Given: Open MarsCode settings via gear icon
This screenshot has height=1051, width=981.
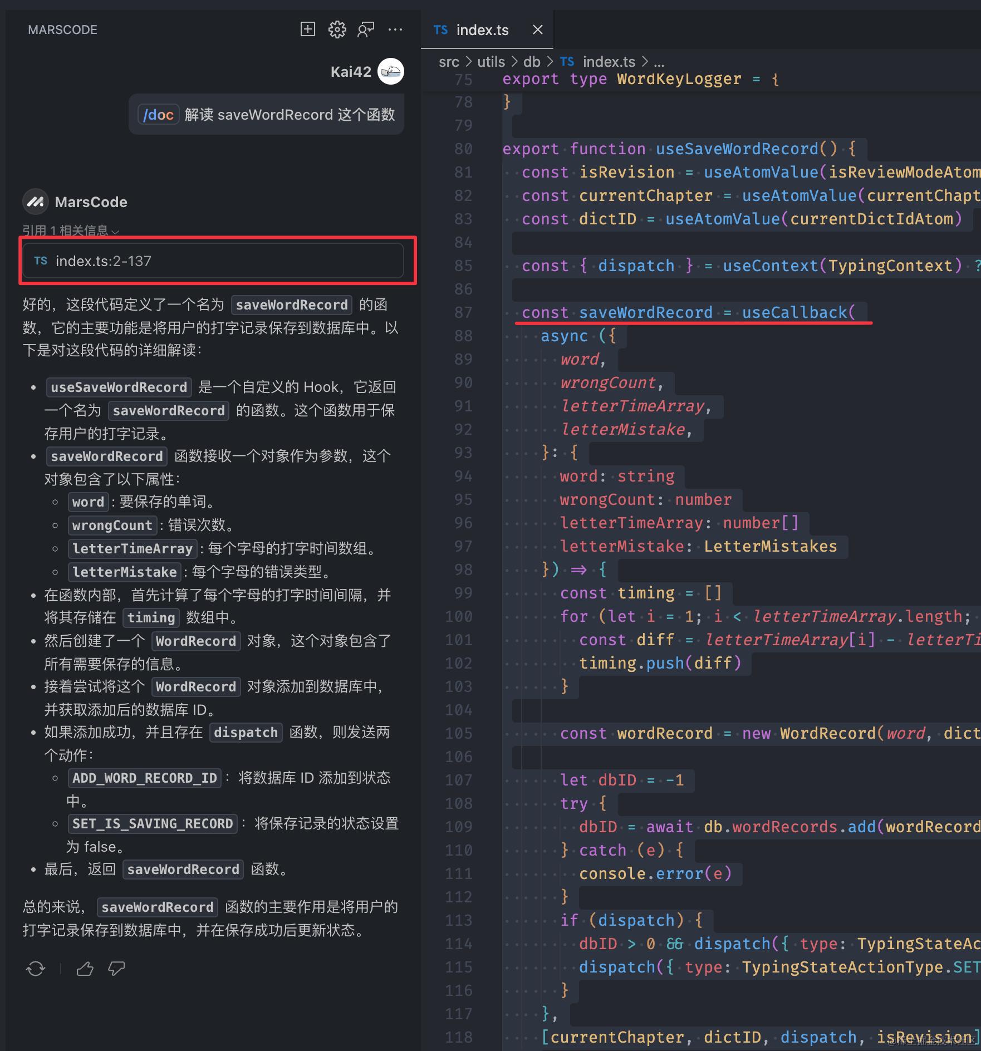Looking at the screenshot, I should [337, 30].
